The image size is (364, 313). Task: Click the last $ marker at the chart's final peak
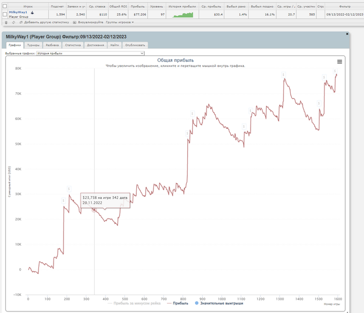(335, 71)
